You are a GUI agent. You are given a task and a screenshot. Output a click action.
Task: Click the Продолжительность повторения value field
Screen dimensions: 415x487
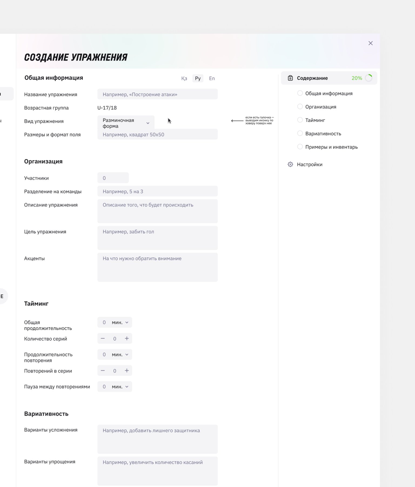(x=104, y=355)
